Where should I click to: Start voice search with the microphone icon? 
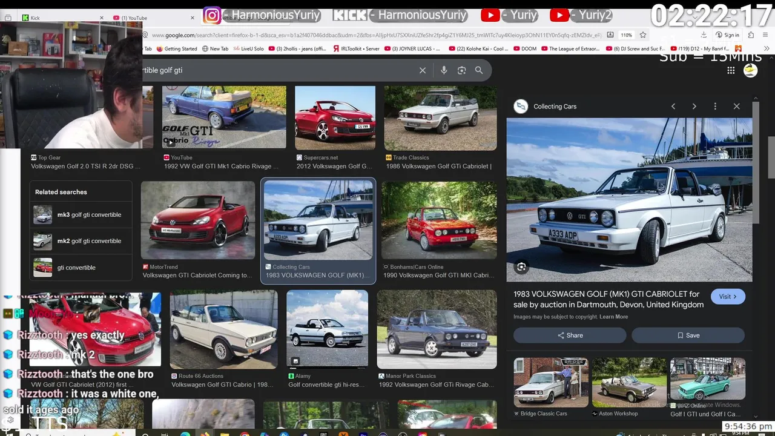pos(444,70)
